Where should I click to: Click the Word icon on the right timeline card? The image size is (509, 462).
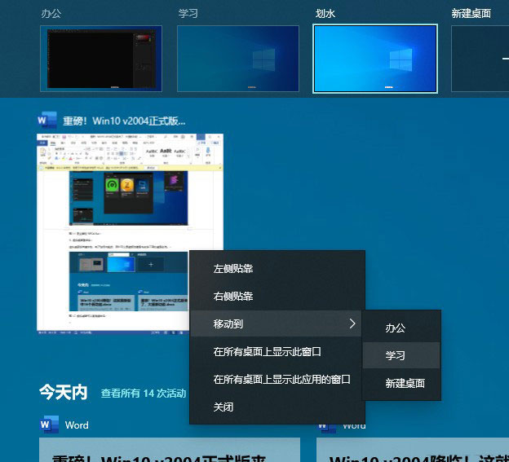[x=326, y=425]
